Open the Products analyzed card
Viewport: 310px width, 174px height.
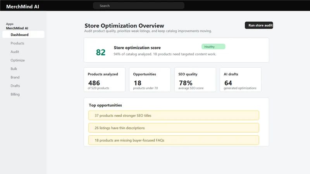[x=105, y=80]
